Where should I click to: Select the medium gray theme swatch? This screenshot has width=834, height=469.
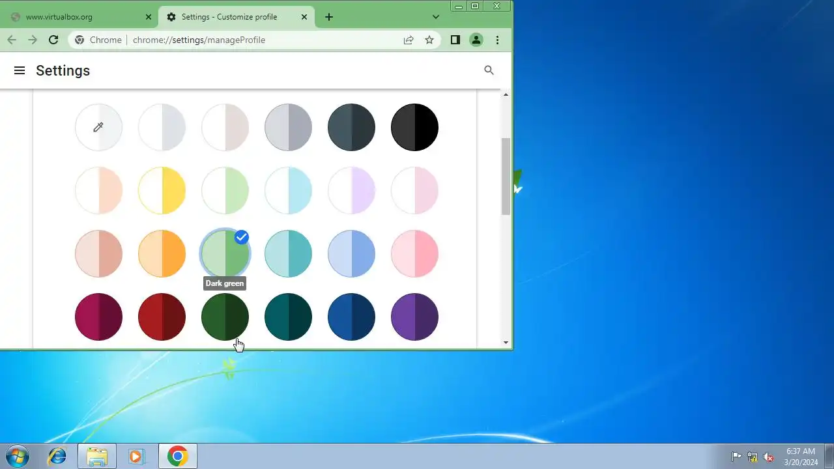pos(288,127)
